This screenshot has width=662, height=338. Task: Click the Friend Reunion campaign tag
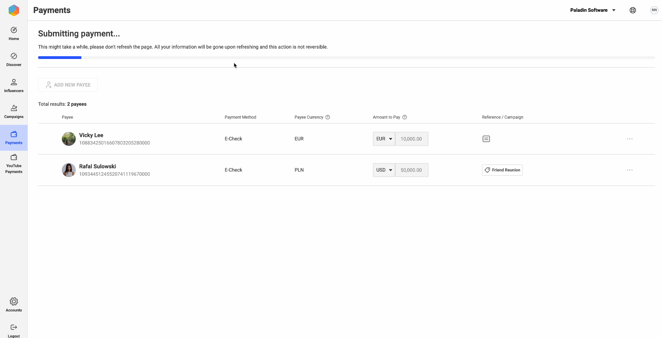click(x=502, y=170)
